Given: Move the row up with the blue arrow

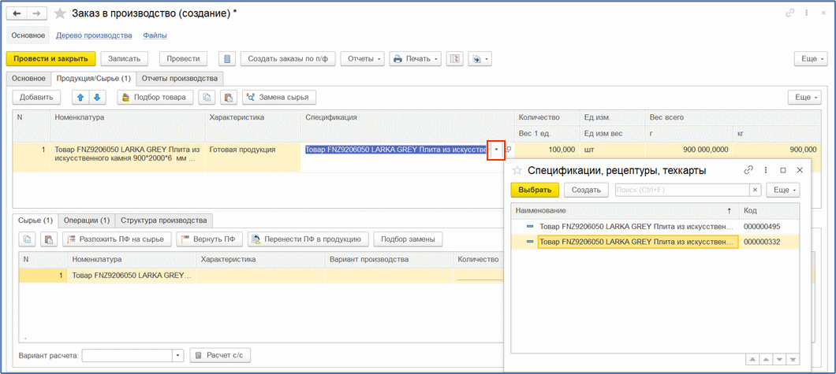Looking at the screenshot, I should 80,97.
